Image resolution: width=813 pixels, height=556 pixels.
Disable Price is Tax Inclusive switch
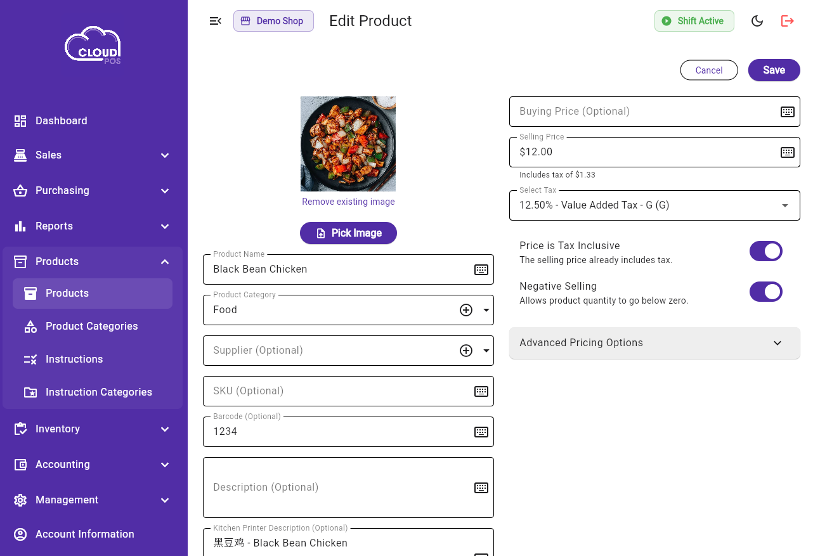point(765,252)
